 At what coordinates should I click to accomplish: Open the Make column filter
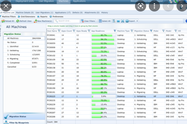click(x=163, y=31)
